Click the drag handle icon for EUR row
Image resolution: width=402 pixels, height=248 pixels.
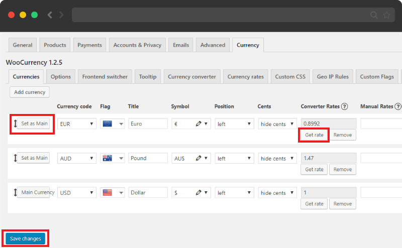[15, 123]
